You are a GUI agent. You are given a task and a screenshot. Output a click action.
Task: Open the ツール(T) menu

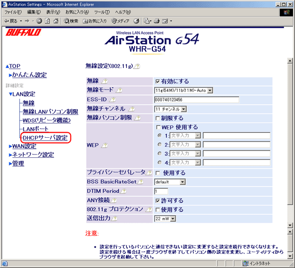pos(102,12)
